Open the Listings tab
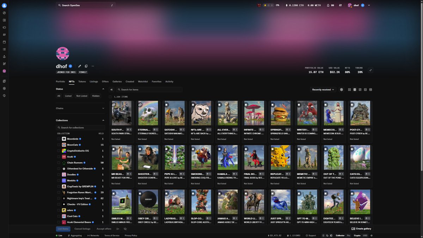 tap(94, 81)
